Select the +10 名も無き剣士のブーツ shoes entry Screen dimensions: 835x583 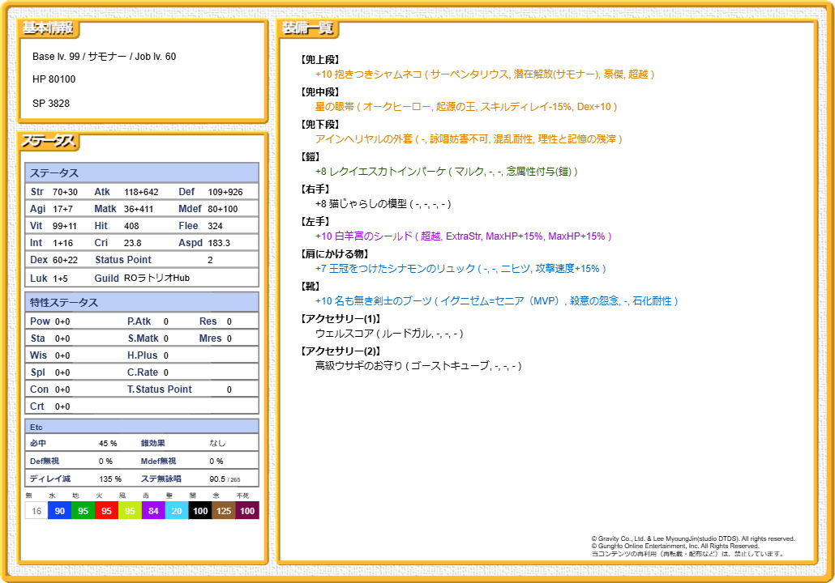(496, 301)
